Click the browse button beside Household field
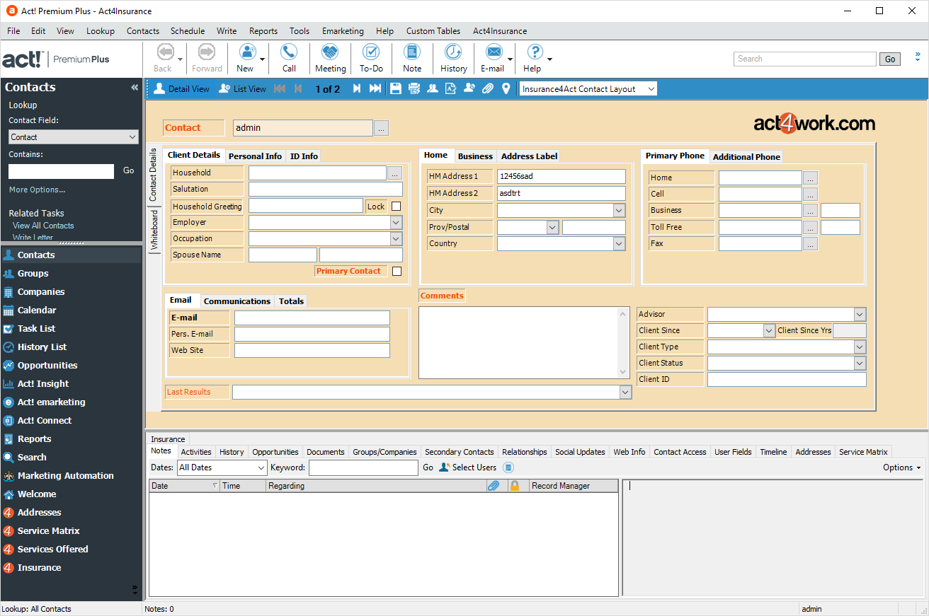 [395, 173]
